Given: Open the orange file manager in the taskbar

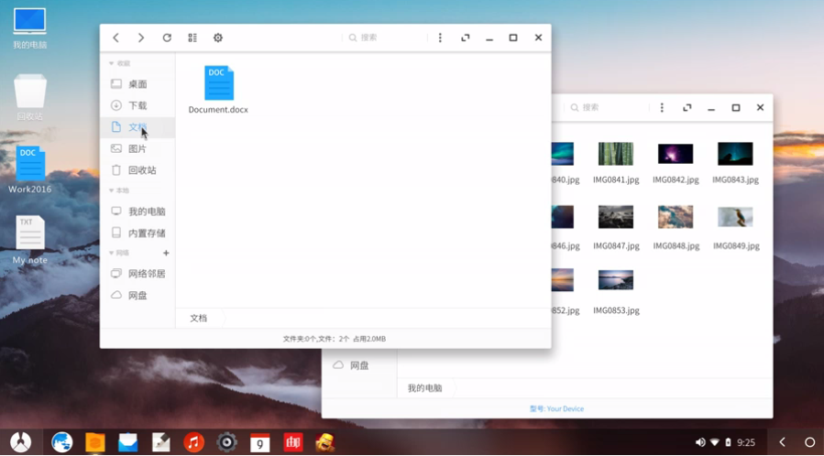Looking at the screenshot, I should coord(95,442).
